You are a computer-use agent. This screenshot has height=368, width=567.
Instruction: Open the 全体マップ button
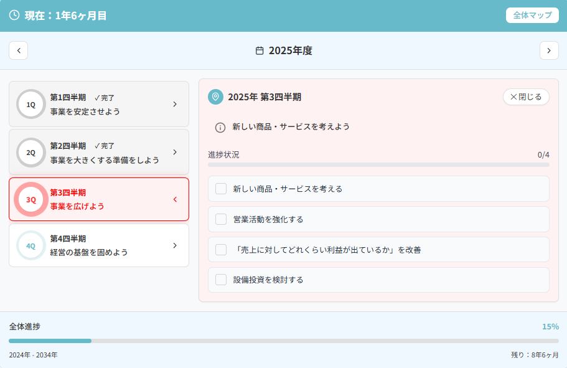coord(532,15)
